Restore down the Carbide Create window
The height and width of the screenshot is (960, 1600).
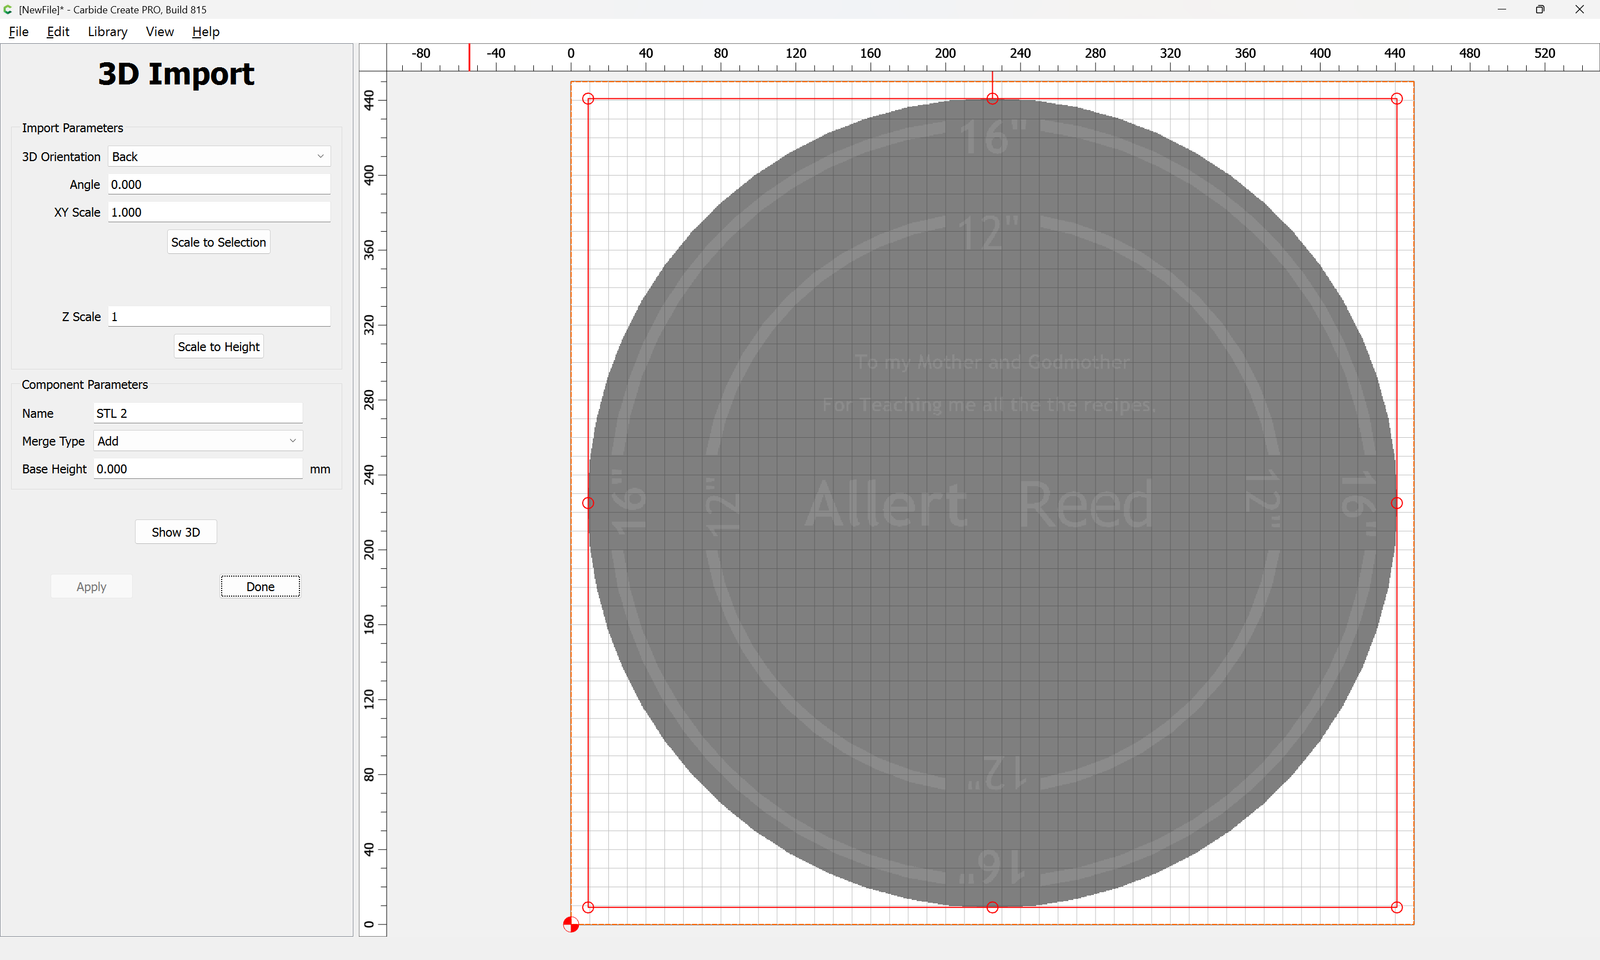1540,9
